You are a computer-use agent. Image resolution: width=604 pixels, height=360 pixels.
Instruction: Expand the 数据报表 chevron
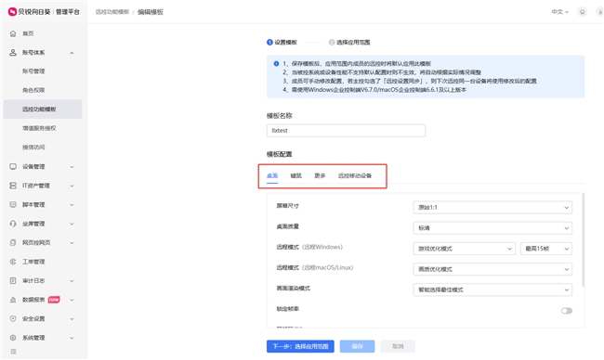coord(72,300)
